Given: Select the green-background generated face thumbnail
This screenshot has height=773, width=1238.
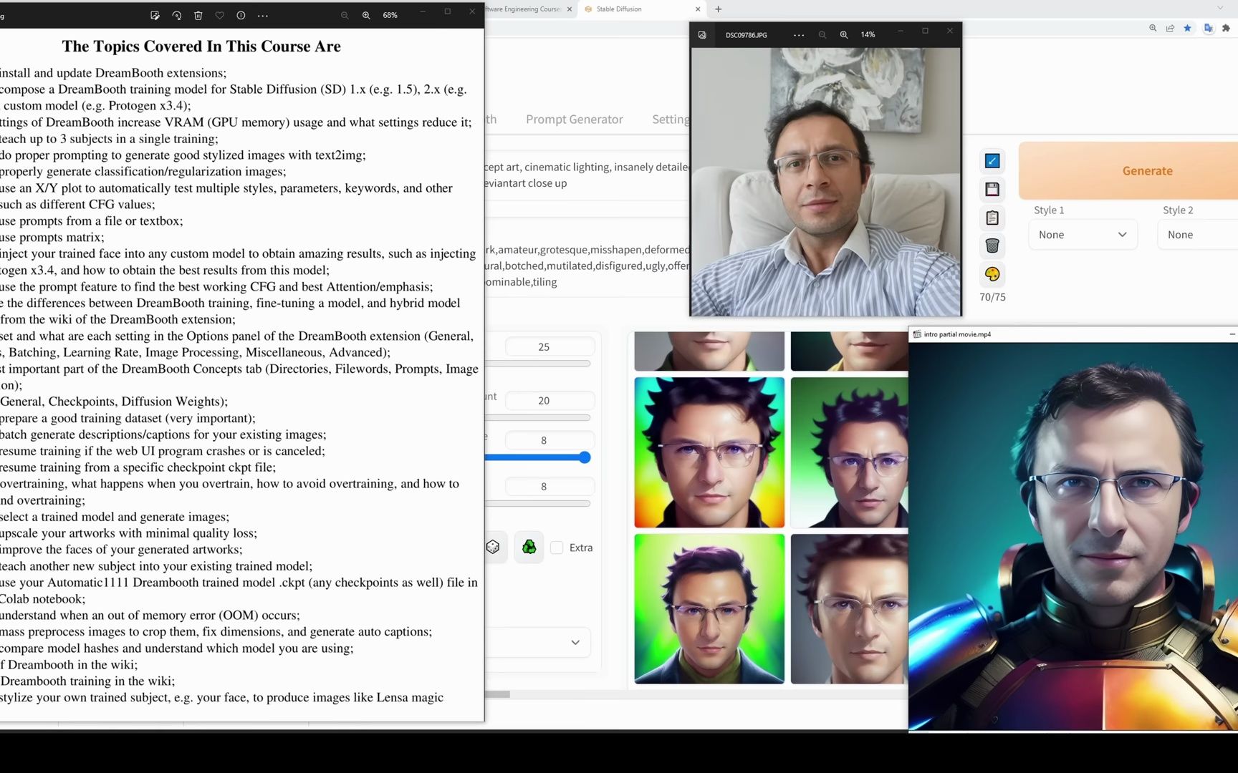Looking at the screenshot, I should [x=709, y=608].
